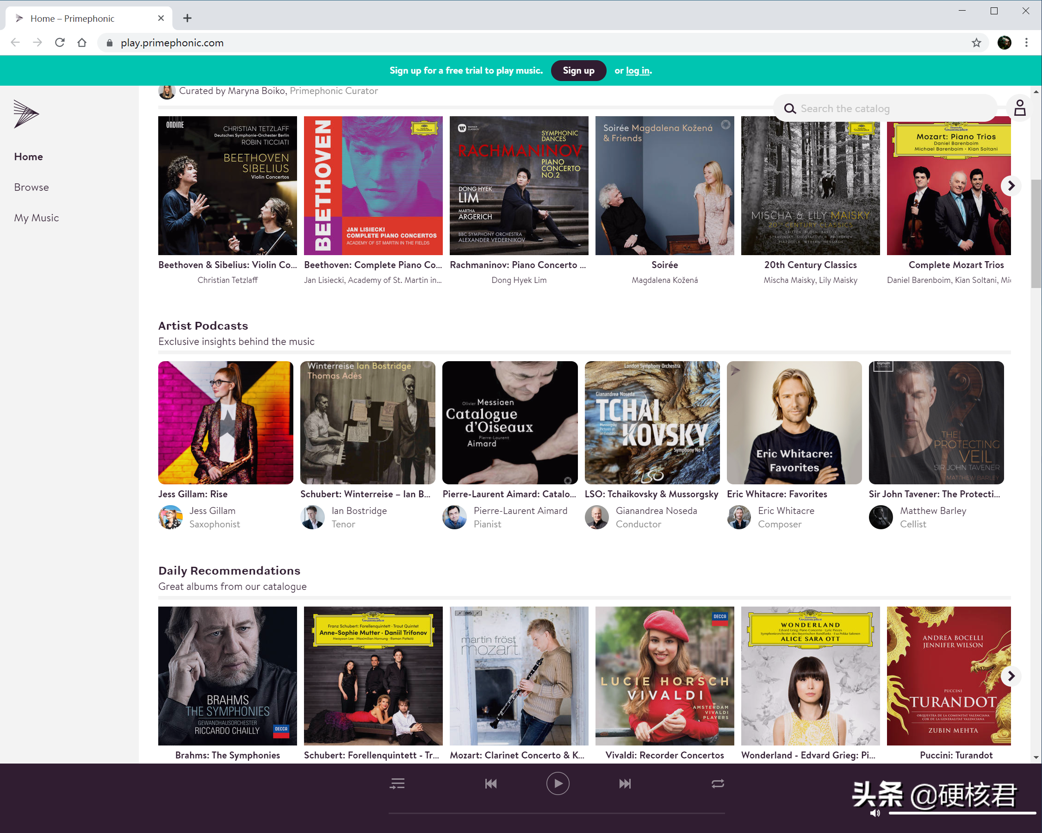Open My Music in sidebar
This screenshot has height=833, width=1042.
click(36, 218)
